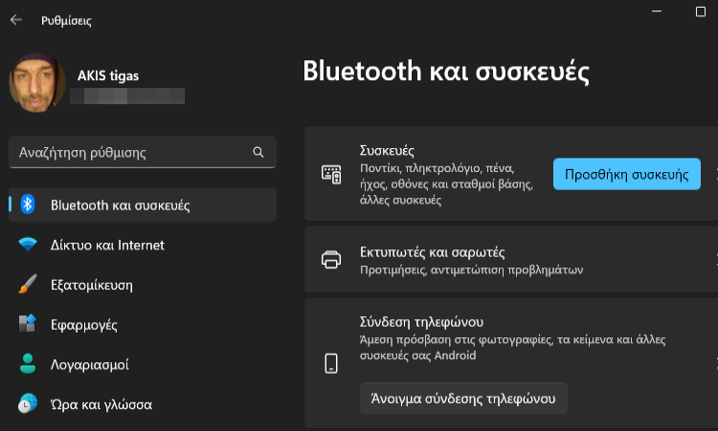Image resolution: width=718 pixels, height=431 pixels.
Task: Maximize the Settings window
Action: click(700, 11)
